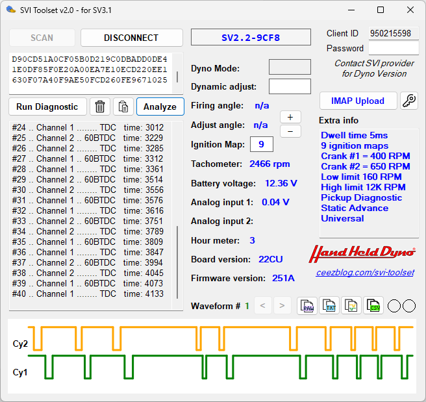Click 'Dwell time 5ms' in Extra info
This screenshot has width=426, height=402.
[x=355, y=135]
